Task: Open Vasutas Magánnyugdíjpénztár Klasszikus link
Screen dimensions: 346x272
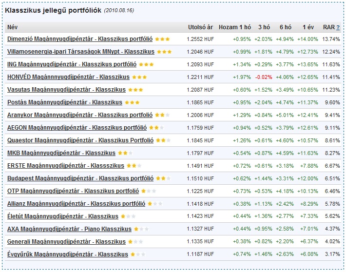Action: tap(66, 90)
